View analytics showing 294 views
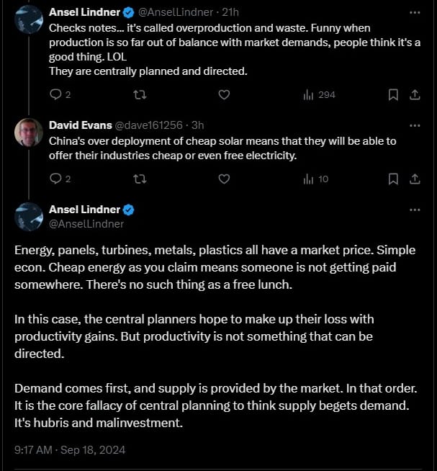 [319, 94]
